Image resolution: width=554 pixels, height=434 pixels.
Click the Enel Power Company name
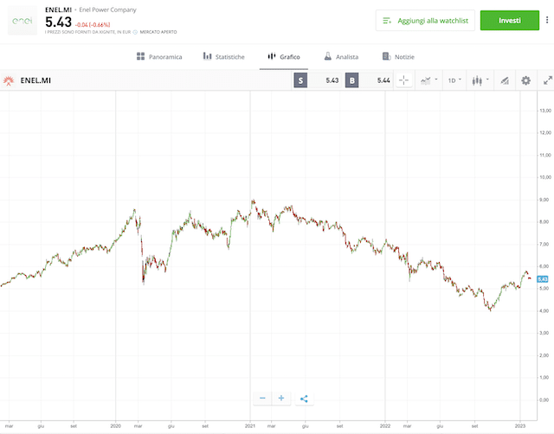pos(107,10)
